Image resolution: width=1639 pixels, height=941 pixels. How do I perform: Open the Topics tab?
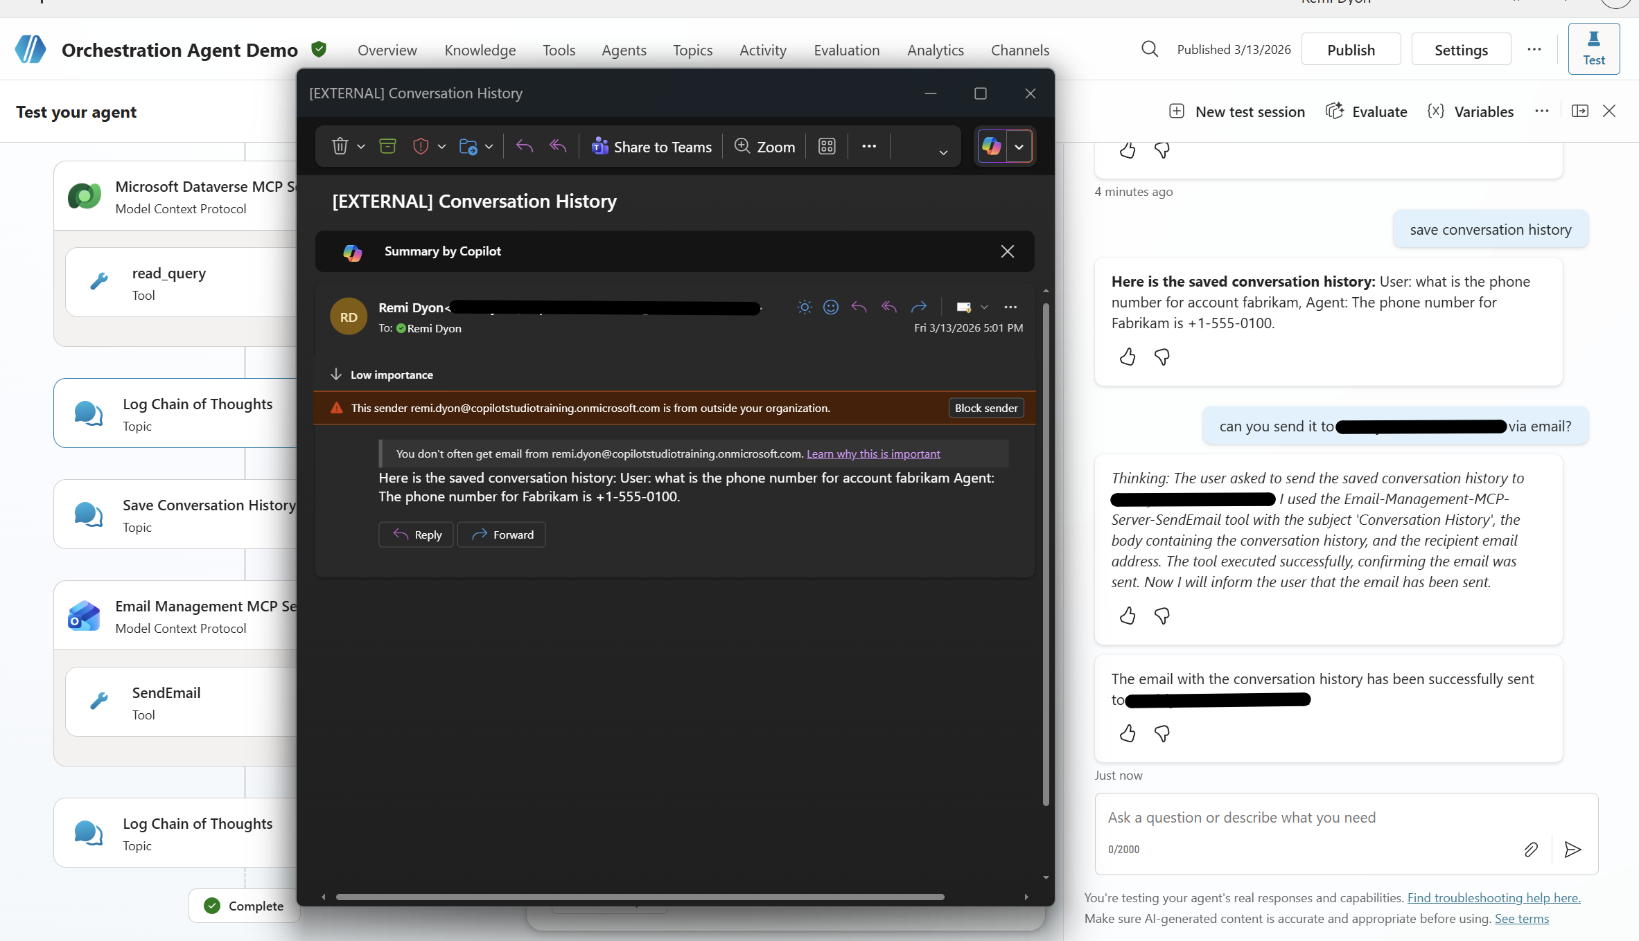692,50
